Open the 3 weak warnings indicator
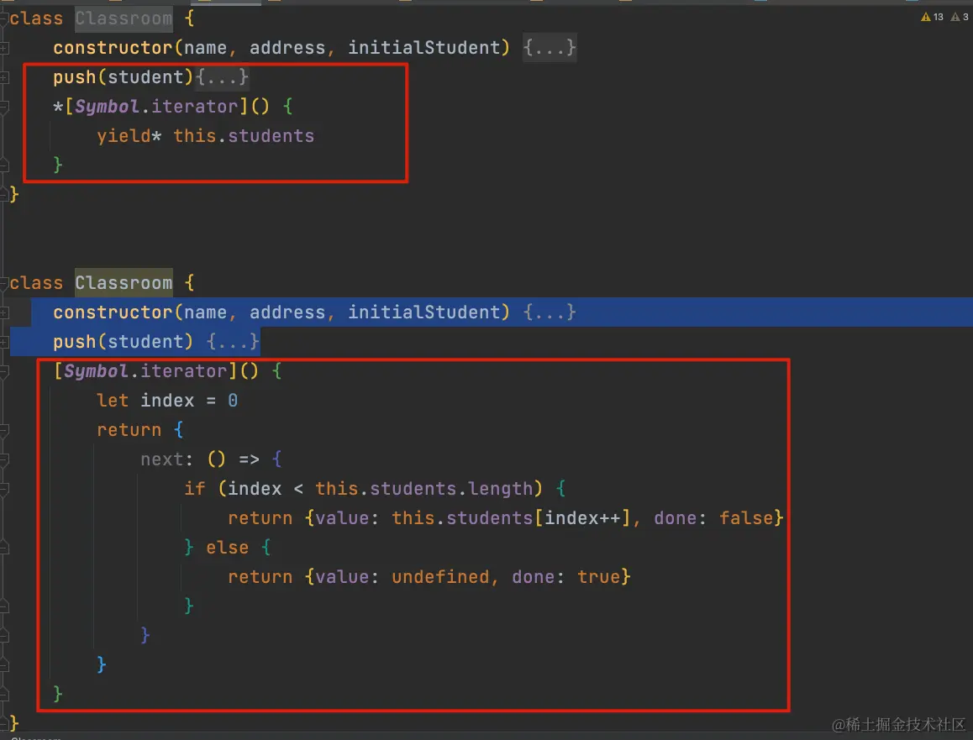The height and width of the screenshot is (740, 973). [x=960, y=17]
